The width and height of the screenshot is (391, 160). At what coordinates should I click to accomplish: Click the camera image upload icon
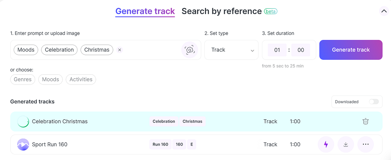(190, 50)
